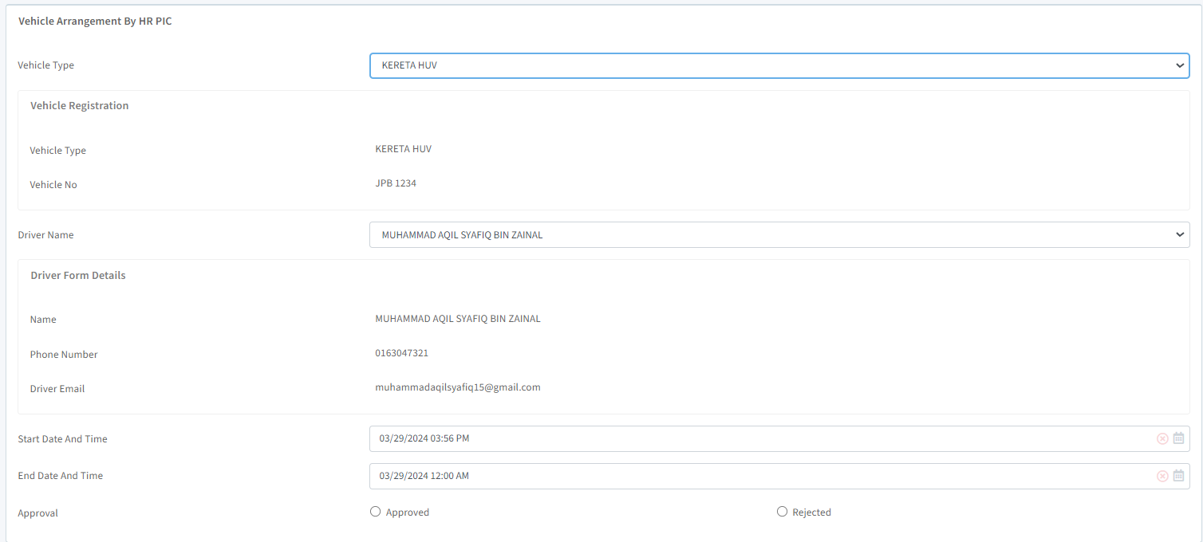Focus the Start Date And Time input field
Viewport: 1203px width, 542px height.
[x=758, y=438]
